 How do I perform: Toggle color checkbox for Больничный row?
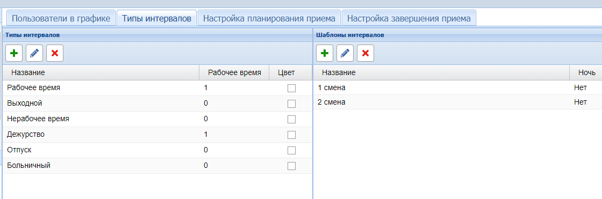(291, 166)
